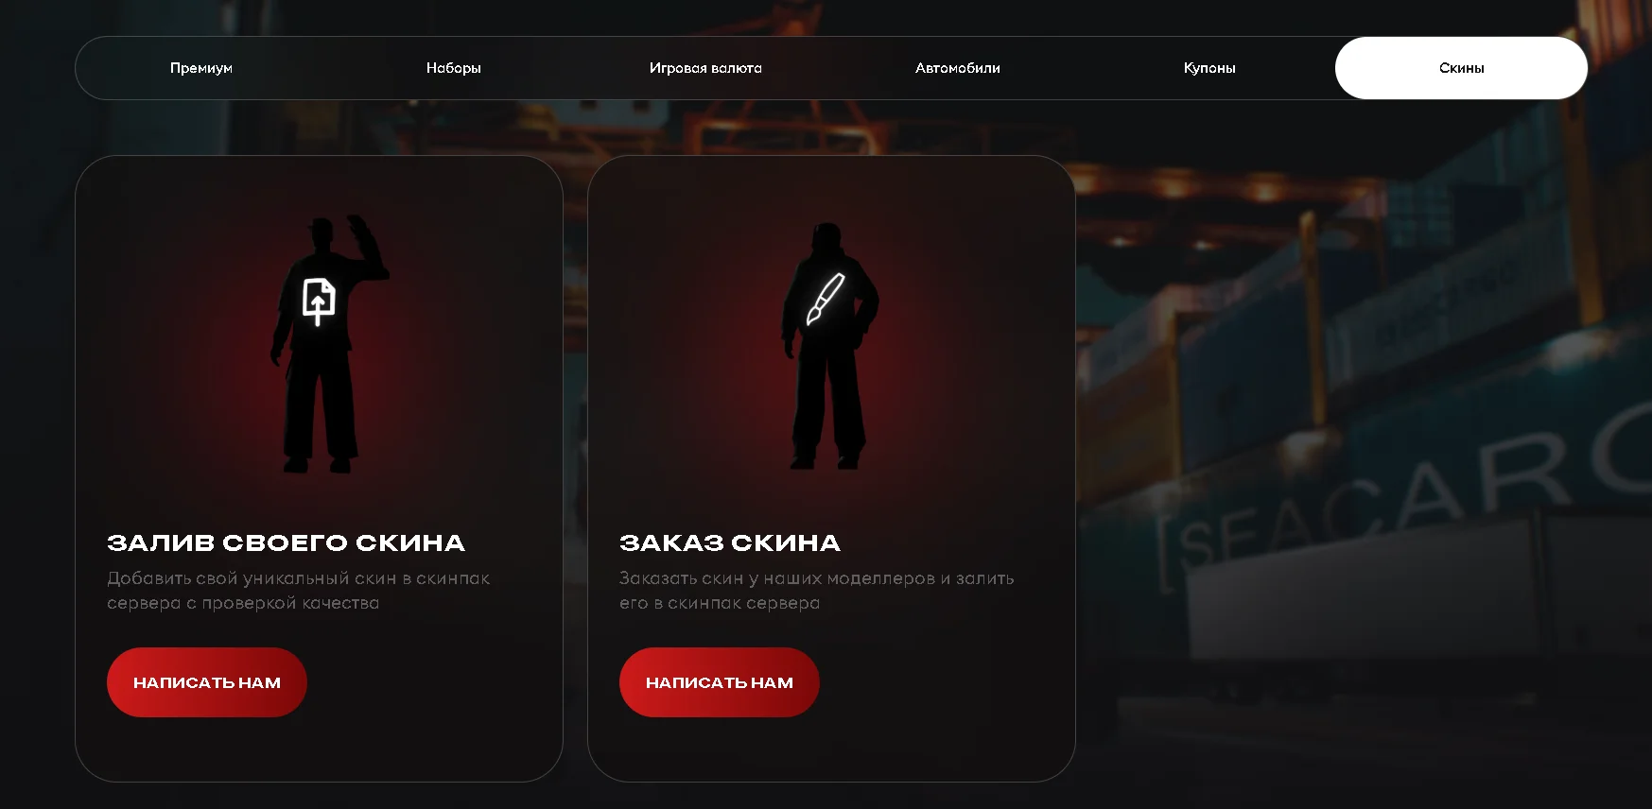Click the Залив своего скина heading
Image resolution: width=1652 pixels, height=809 pixels.
click(x=287, y=543)
